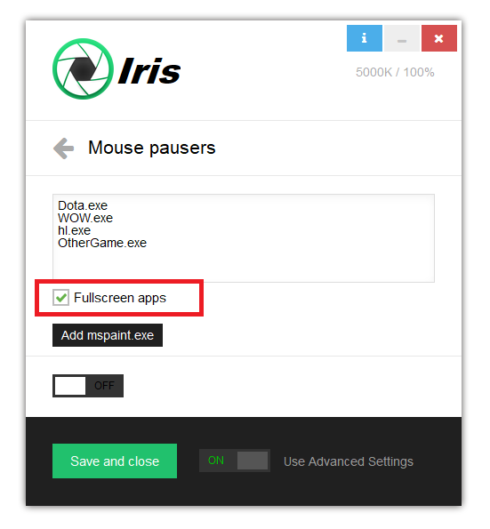Uncheck the Fullscreen apps checkbox
Image resolution: width=490 pixels, height=529 pixels.
[x=60, y=297]
